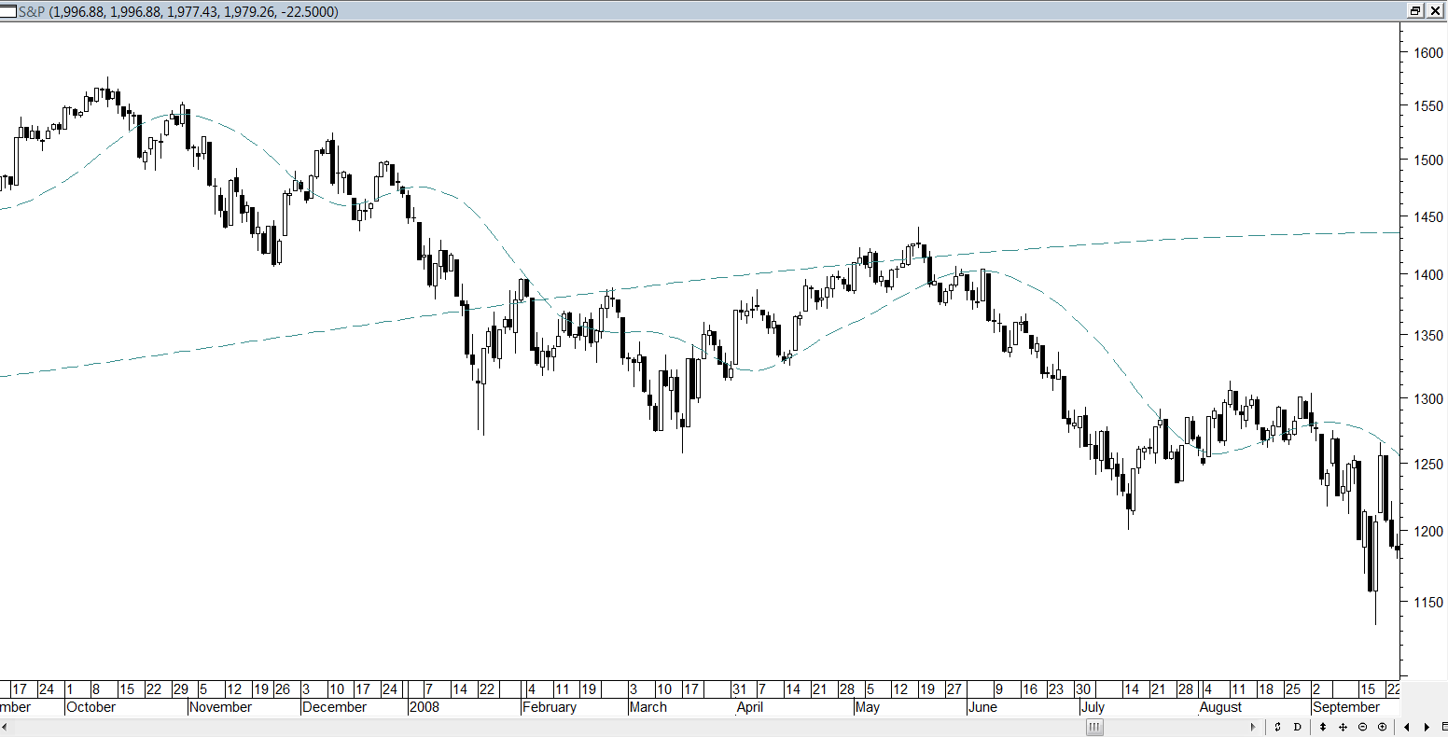1448x737 pixels.
Task: Click the 'November' month label
Action: click(x=220, y=707)
